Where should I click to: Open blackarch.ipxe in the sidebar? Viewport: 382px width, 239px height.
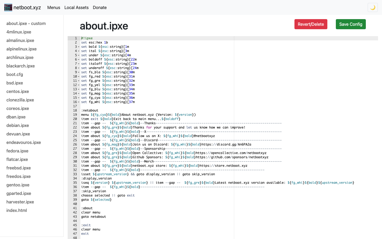pos(20,66)
